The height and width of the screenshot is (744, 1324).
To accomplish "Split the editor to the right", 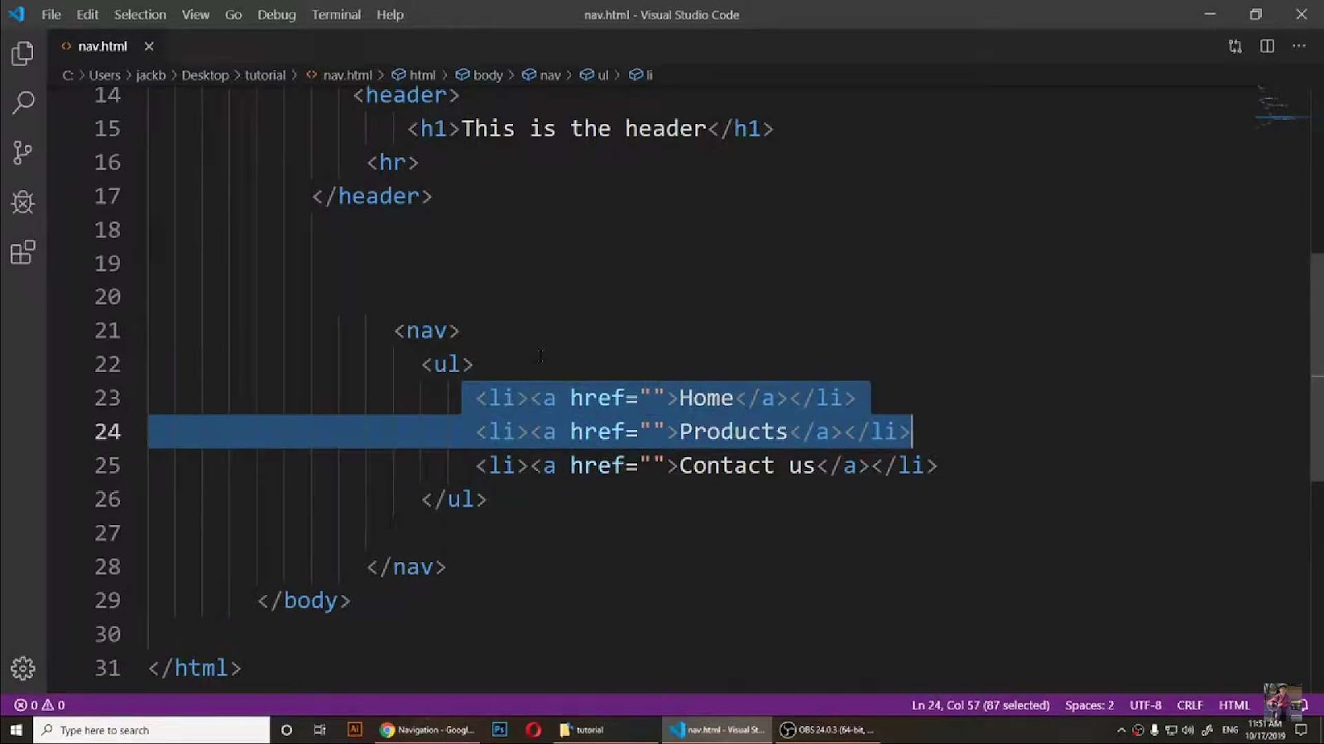I will pyautogui.click(x=1267, y=46).
